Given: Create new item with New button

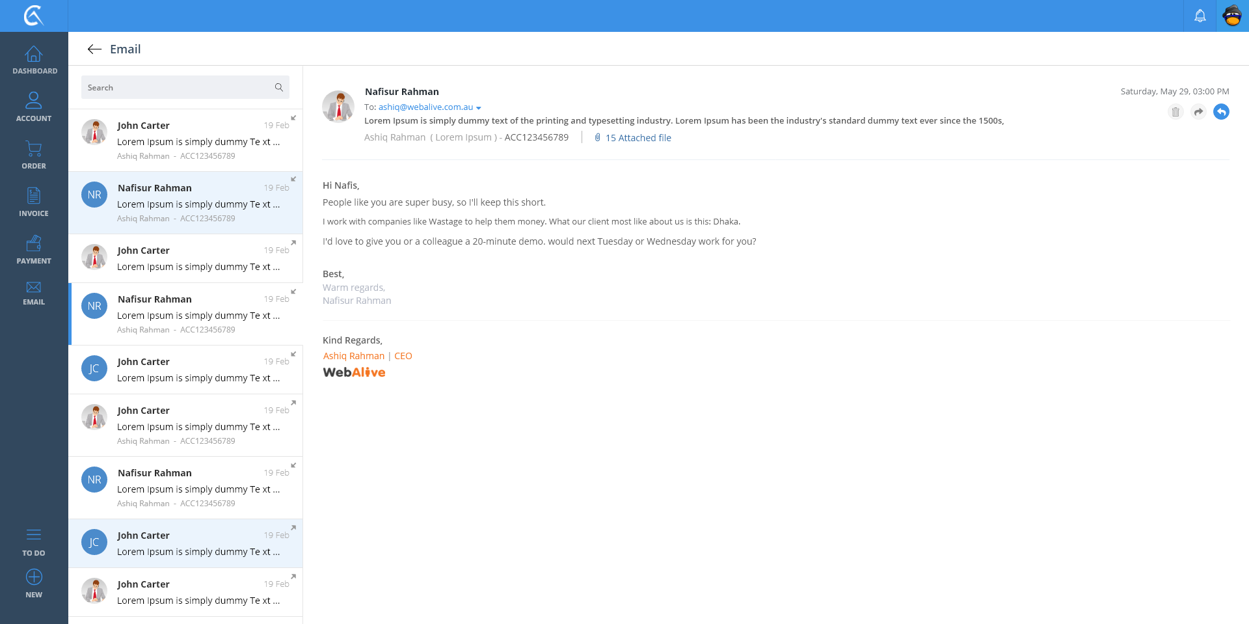Looking at the screenshot, I should [34, 584].
